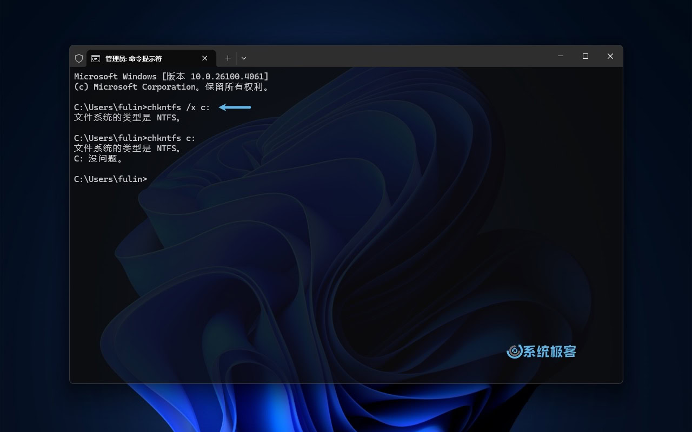The width and height of the screenshot is (692, 432).
Task: Open a new tab with plus button
Action: coord(228,58)
